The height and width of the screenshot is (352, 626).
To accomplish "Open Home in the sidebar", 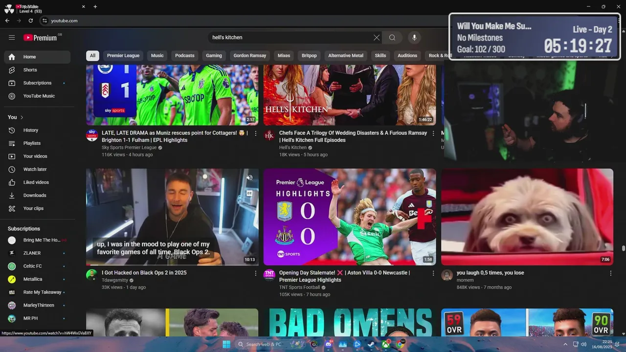I will click(37, 57).
